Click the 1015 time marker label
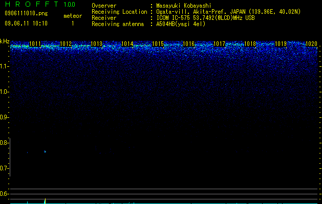 coord(158,43)
